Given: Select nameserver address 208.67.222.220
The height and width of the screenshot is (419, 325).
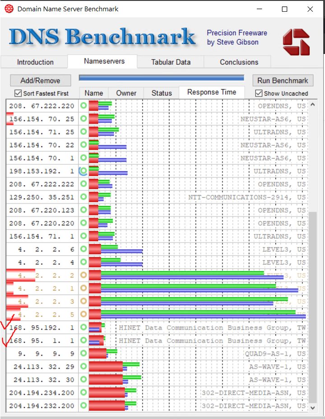Looking at the screenshot, I should click(42, 106).
